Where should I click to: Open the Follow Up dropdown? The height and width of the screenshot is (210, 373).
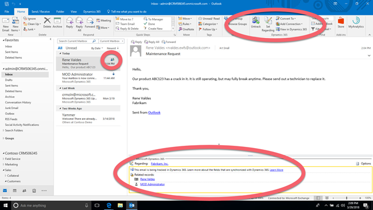208,29
